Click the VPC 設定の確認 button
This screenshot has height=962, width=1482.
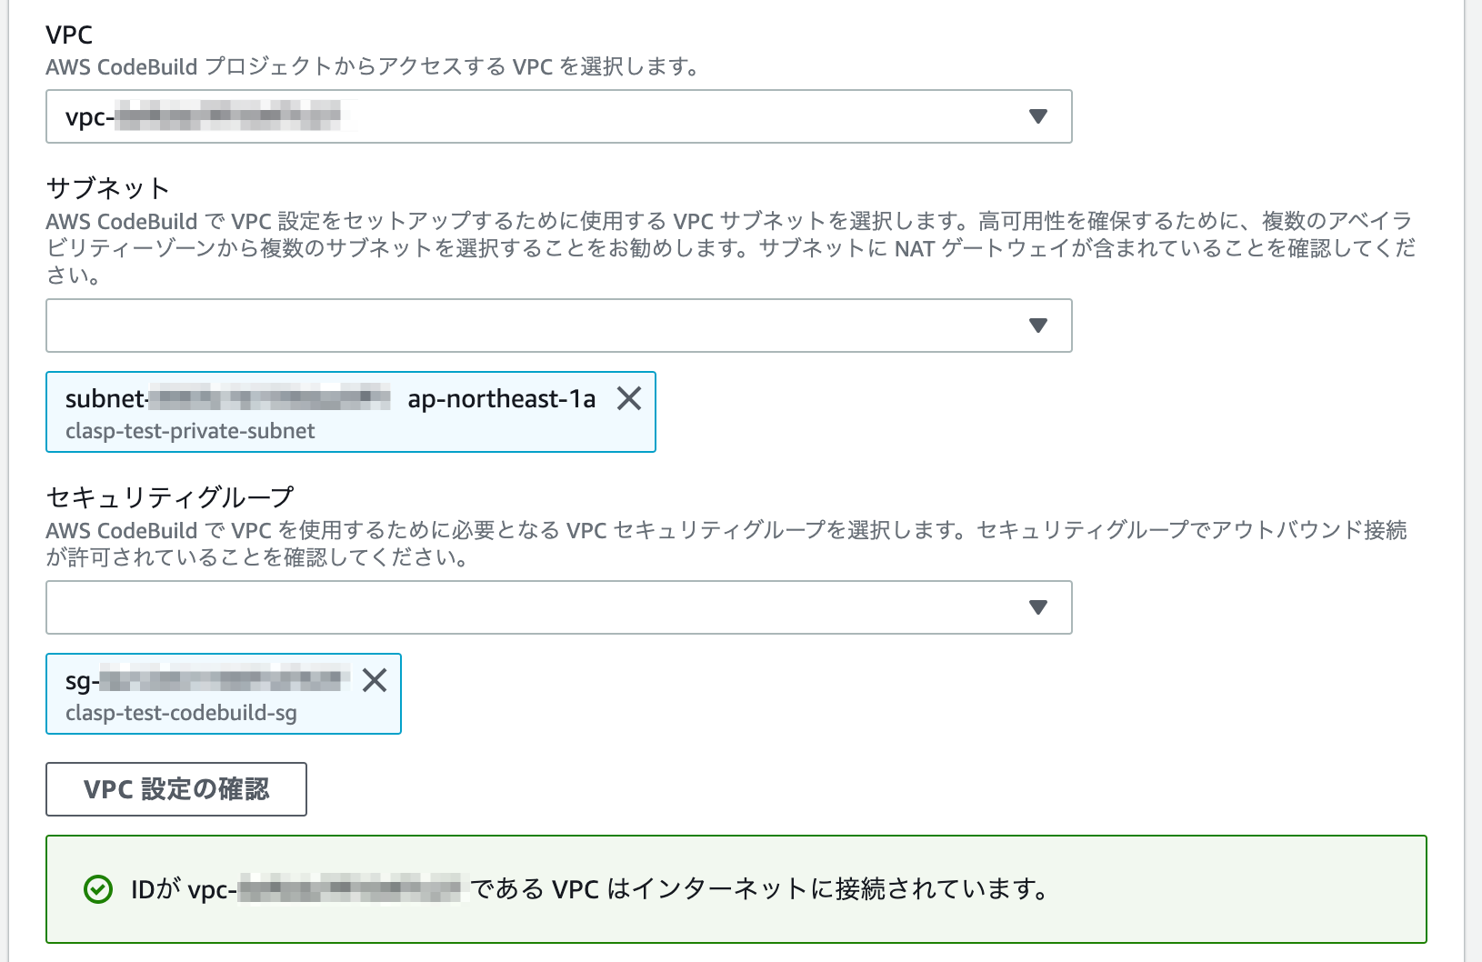tap(176, 789)
